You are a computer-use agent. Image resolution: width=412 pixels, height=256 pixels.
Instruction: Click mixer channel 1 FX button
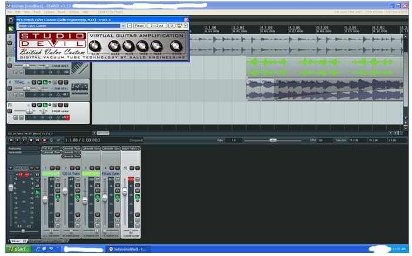tap(58, 197)
